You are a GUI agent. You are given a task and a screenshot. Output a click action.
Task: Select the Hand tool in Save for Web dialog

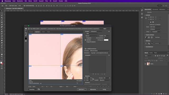pos(26,29)
